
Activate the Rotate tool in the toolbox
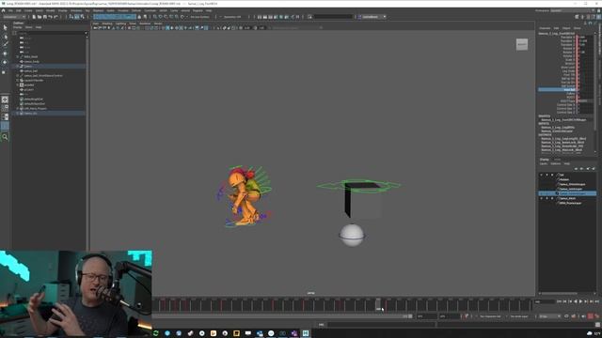tap(5, 63)
